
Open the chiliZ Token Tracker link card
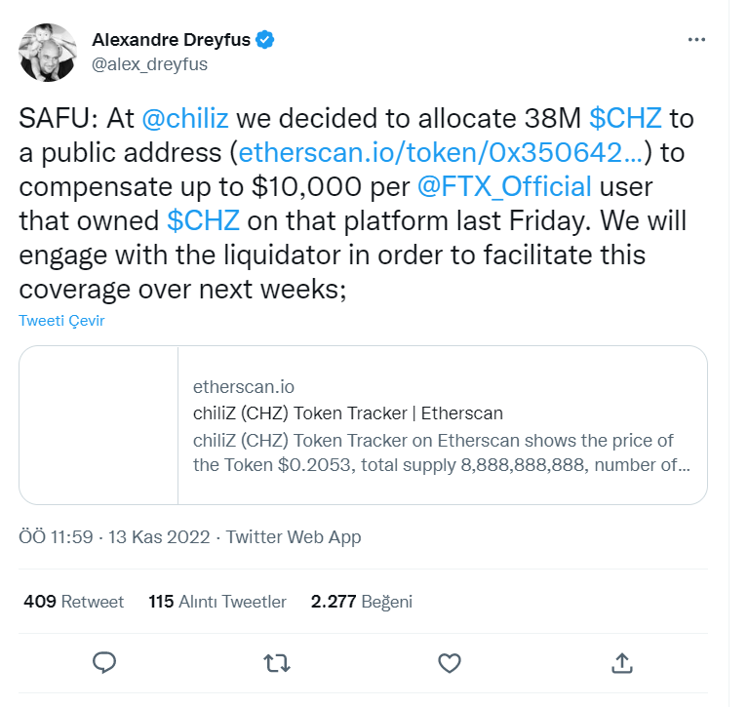coord(363,425)
